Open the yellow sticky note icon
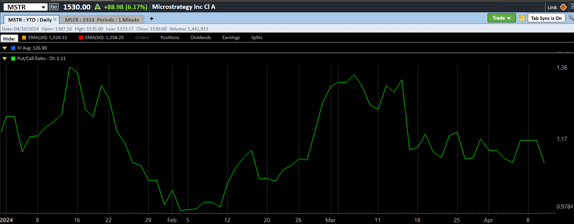Screen dimensions: 574x224 tap(522, 18)
